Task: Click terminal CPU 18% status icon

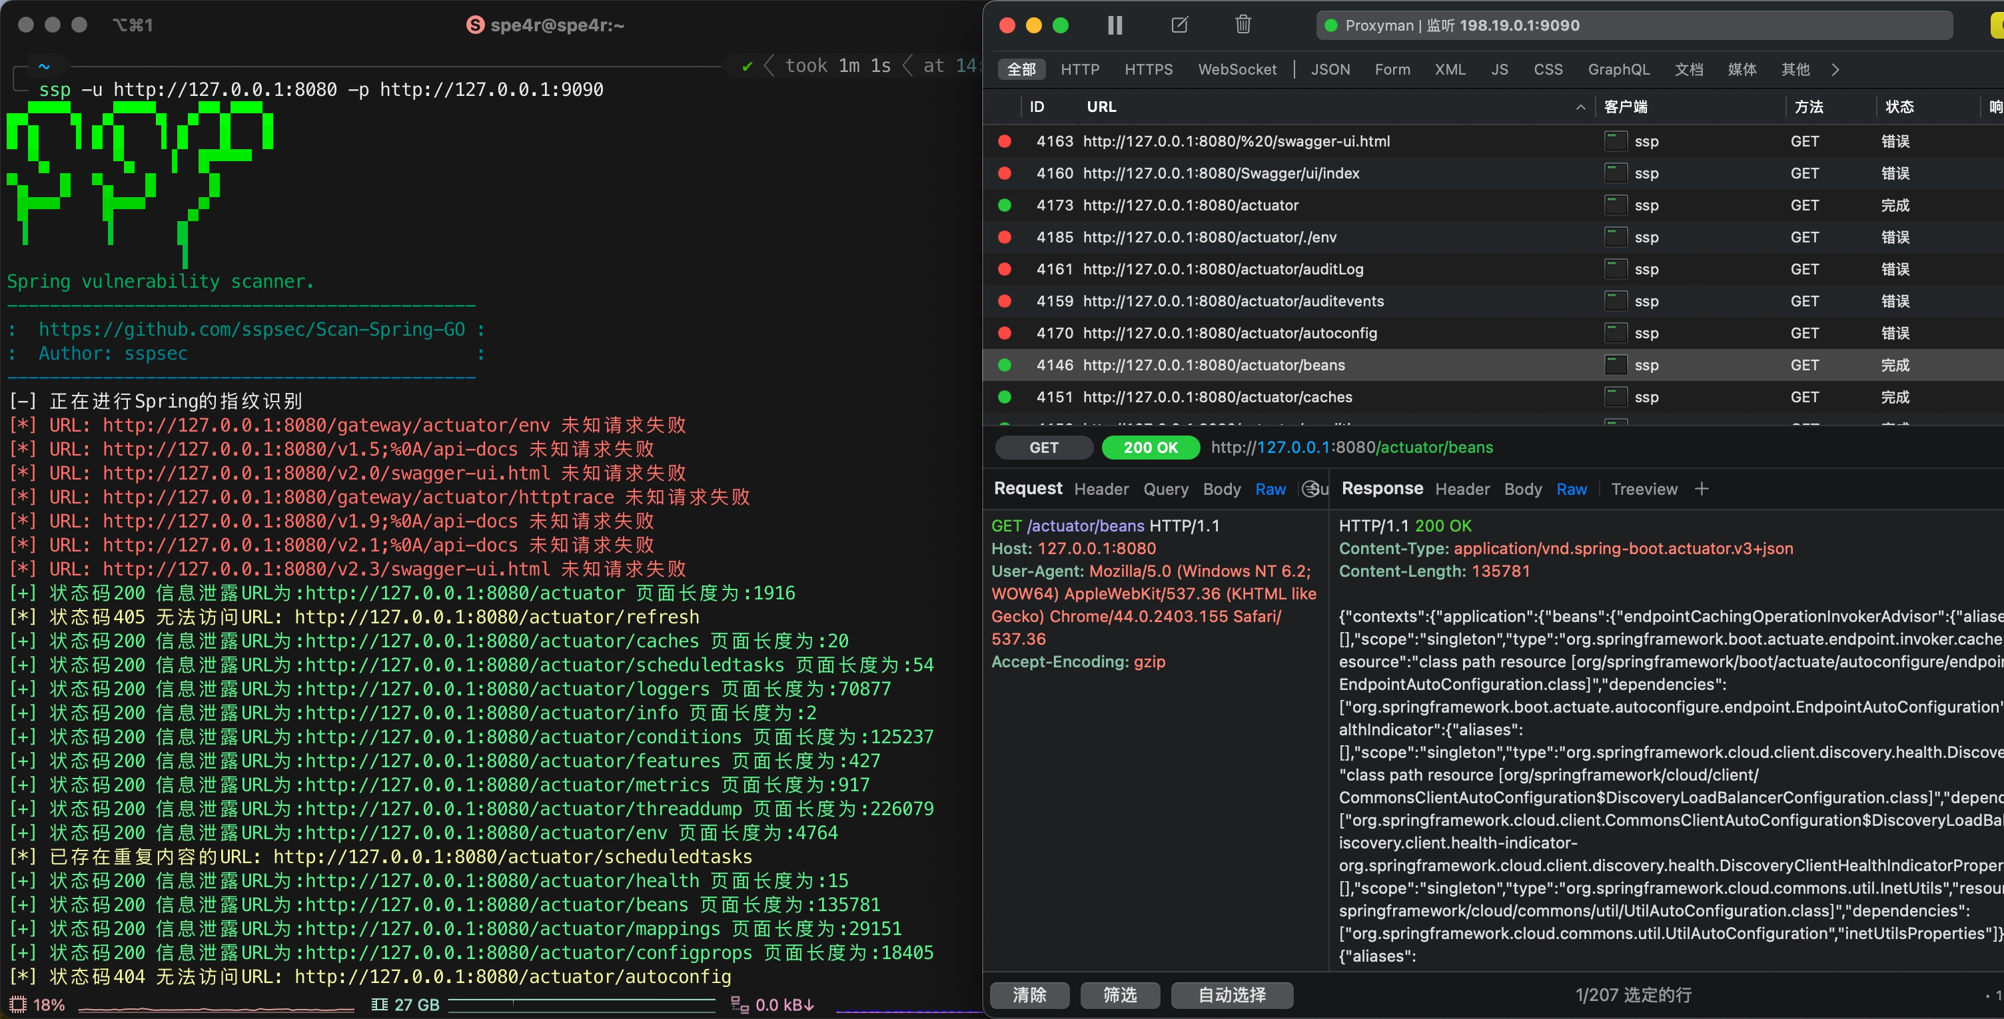Action: pos(18,1004)
